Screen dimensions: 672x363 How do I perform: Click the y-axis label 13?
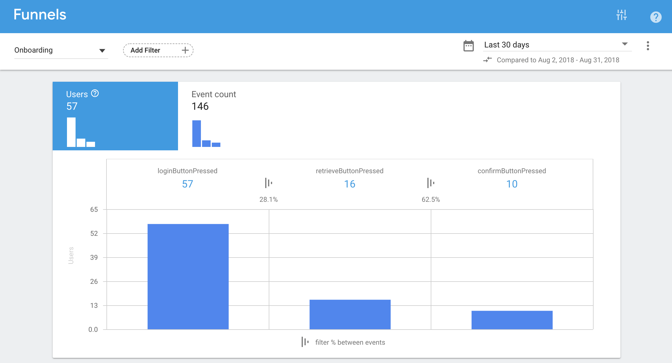(x=94, y=306)
